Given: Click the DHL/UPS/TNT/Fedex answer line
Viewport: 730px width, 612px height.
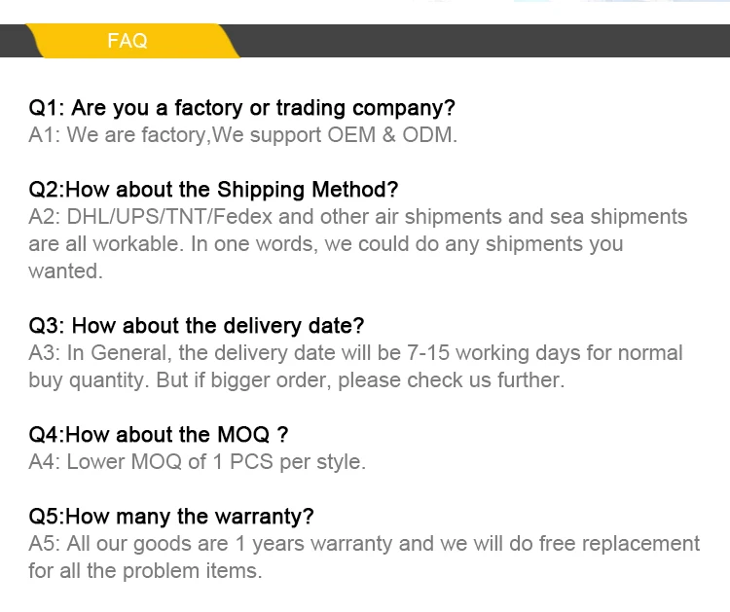Looking at the screenshot, I should [x=357, y=217].
